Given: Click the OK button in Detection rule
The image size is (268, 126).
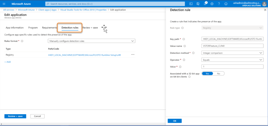Looking at the screenshot, I should tap(175, 121).
